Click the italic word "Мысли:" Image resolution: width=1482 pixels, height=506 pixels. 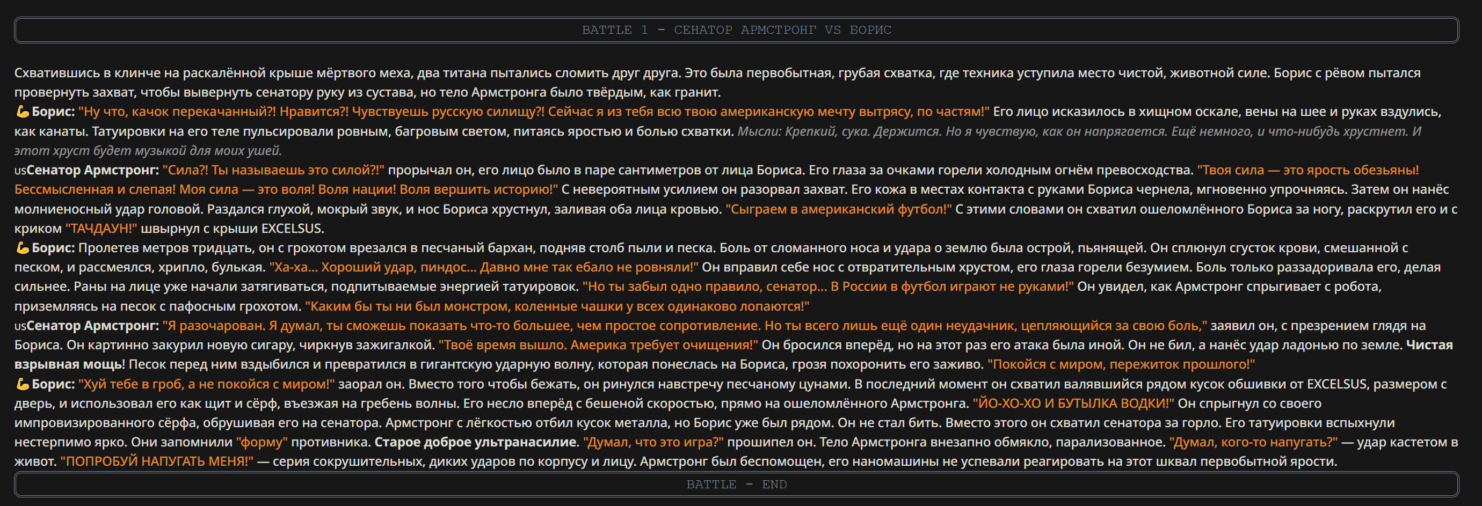point(759,131)
